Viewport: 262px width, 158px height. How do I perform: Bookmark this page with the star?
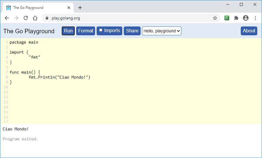coord(215,18)
